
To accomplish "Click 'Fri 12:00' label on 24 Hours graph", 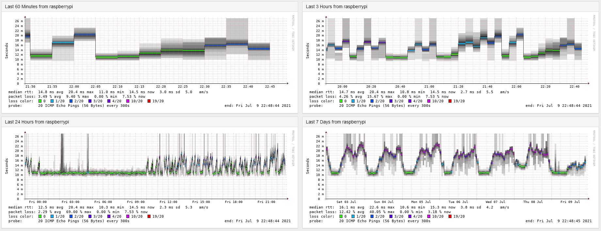I will coord(168,202).
